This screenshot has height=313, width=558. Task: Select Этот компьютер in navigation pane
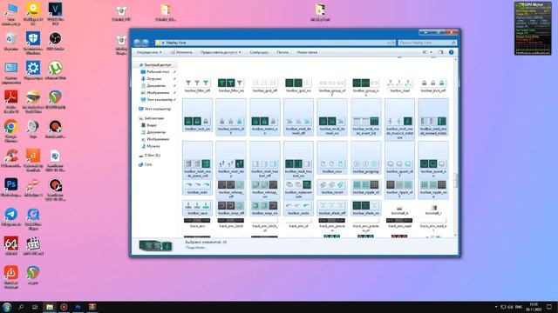pos(155,109)
